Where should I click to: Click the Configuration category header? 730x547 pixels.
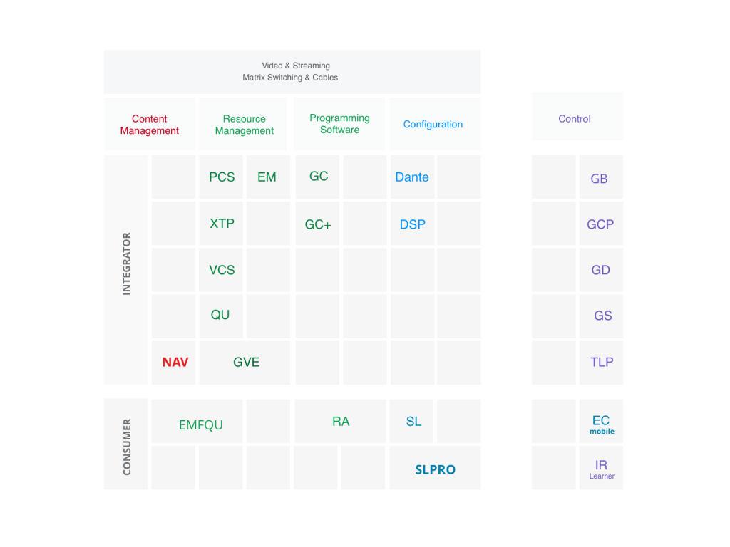[433, 124]
